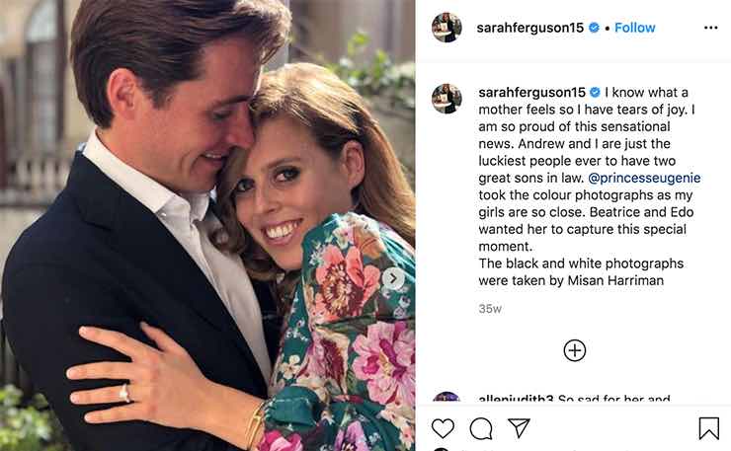
Task: Open the sarahferguson15 username in the header
Action: tap(530, 28)
